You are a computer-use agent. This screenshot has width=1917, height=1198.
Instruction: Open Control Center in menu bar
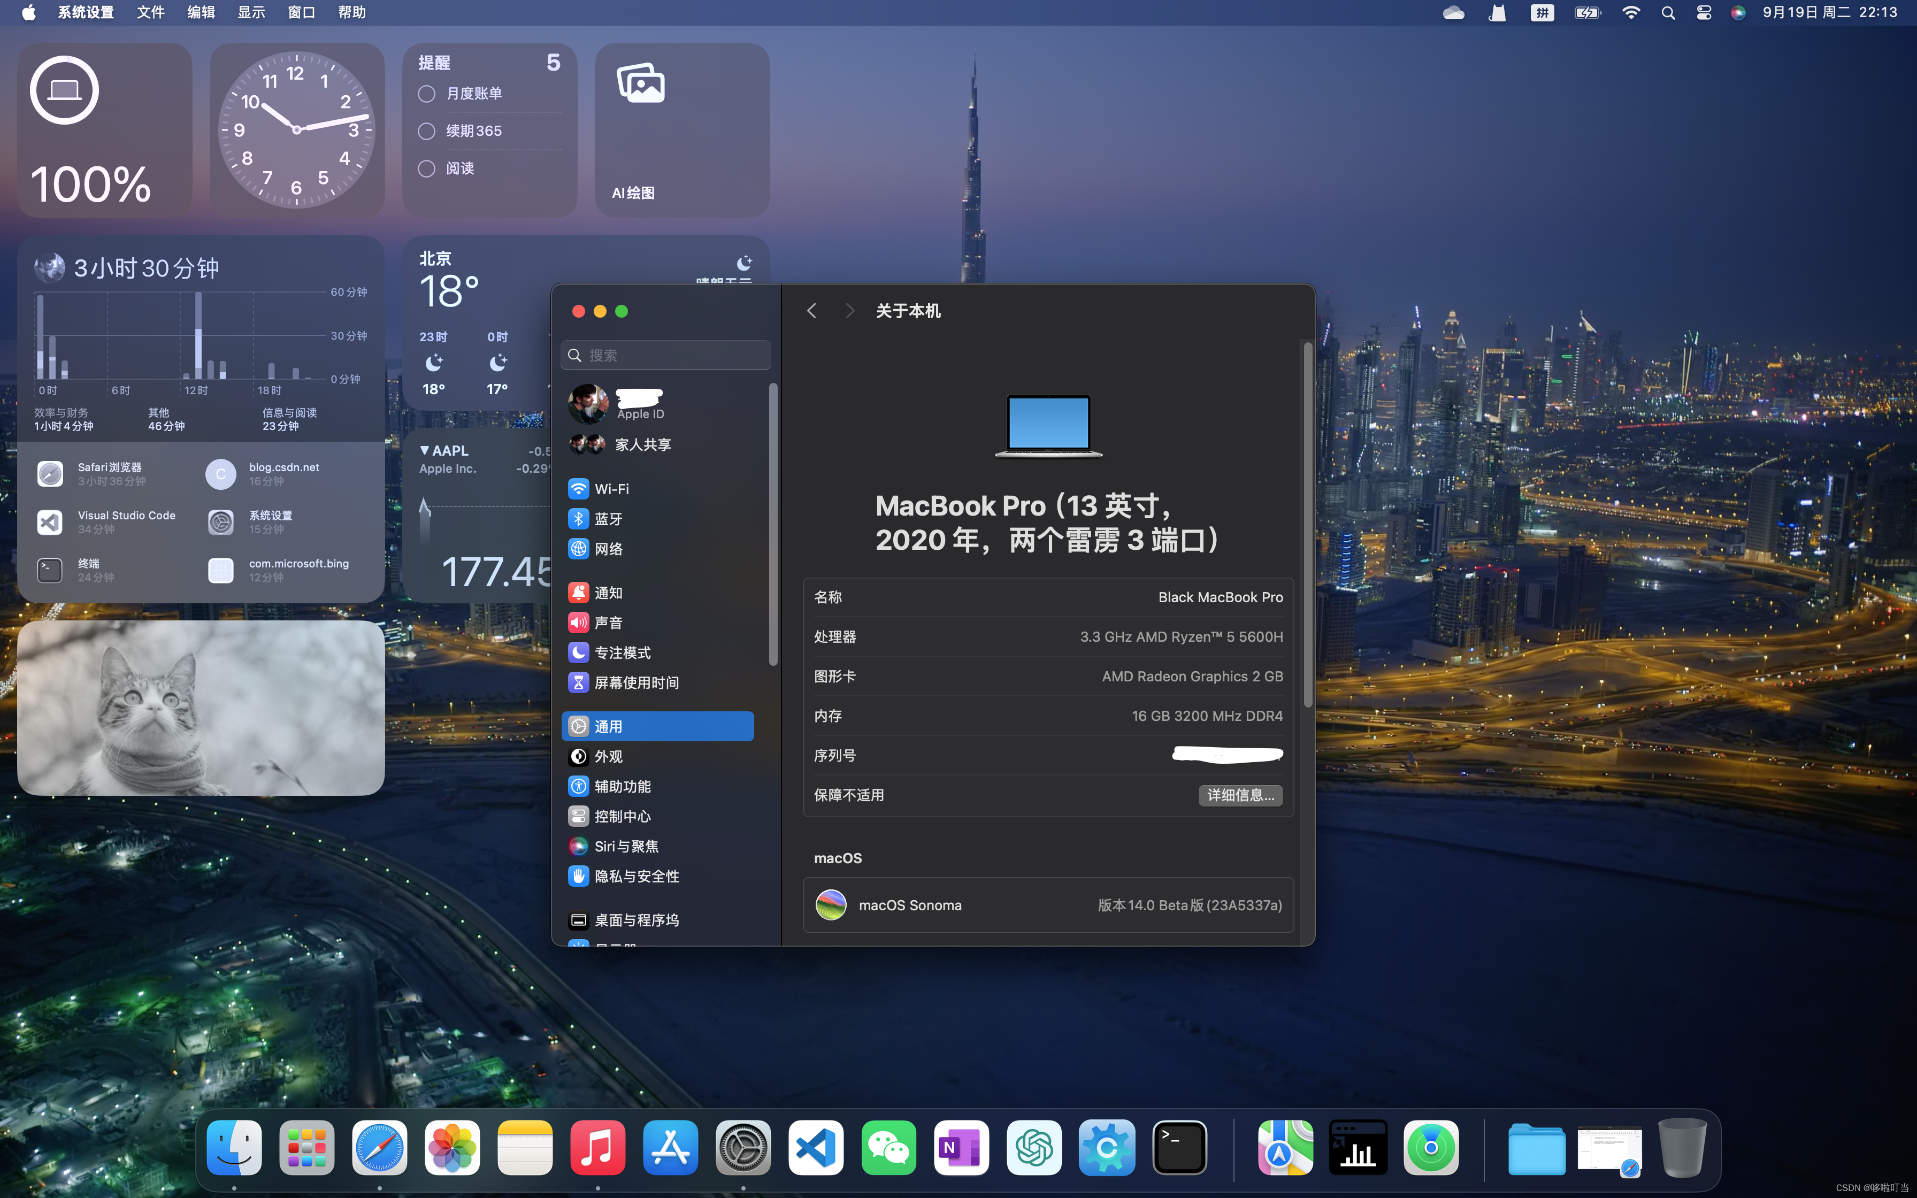click(x=1704, y=13)
